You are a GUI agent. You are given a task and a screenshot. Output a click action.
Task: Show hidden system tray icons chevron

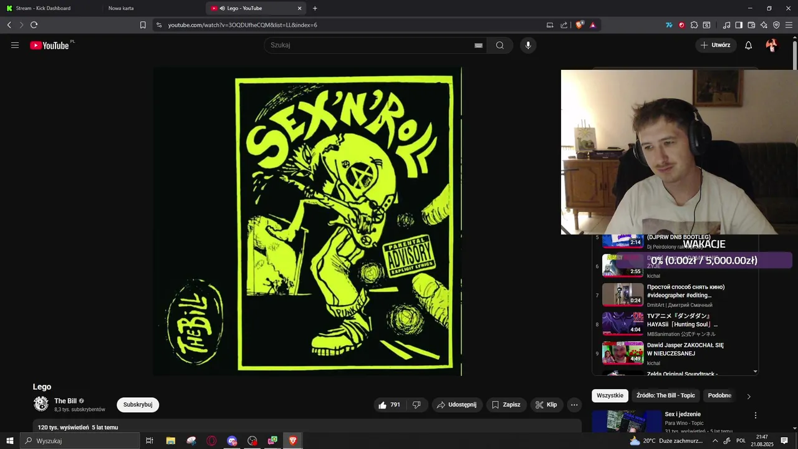point(715,441)
